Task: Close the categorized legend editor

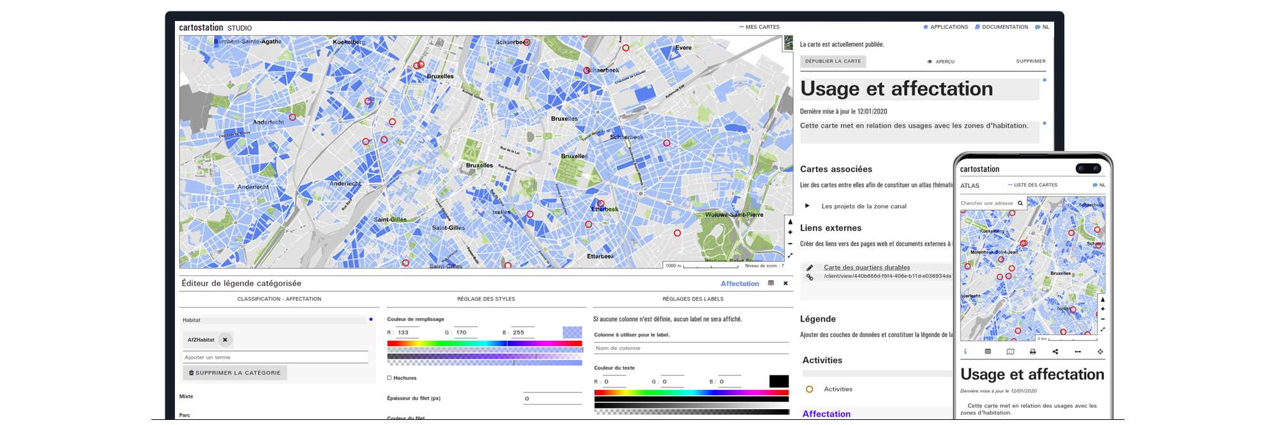Action: [785, 284]
